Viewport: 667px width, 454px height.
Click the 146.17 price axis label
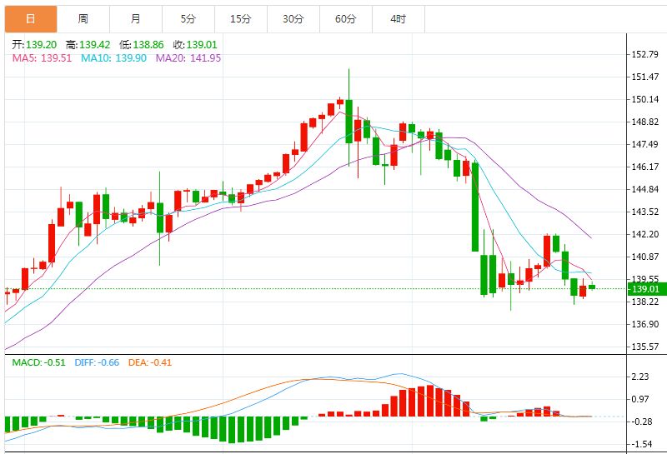(x=644, y=167)
